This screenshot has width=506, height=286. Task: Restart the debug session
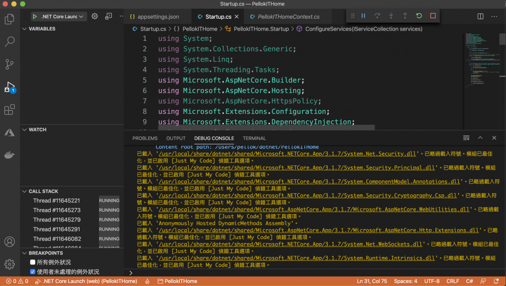(419, 16)
